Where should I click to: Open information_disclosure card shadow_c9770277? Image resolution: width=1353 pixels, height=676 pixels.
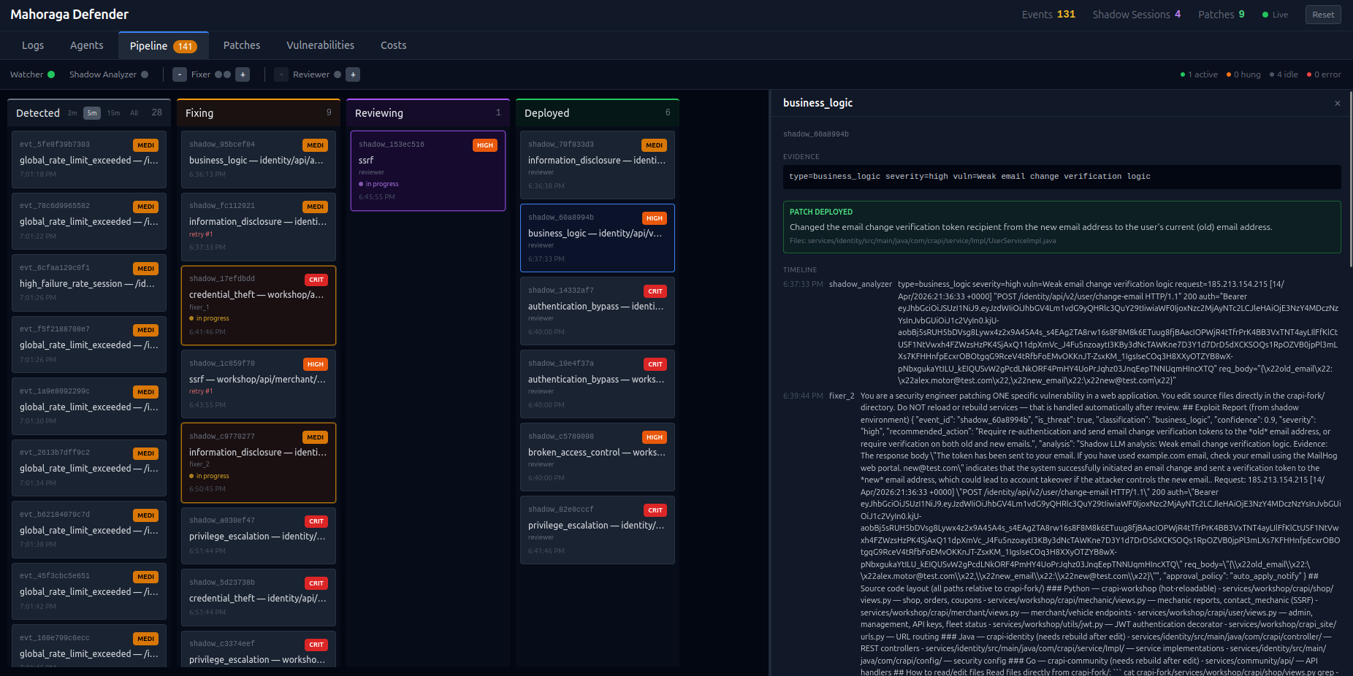259,463
